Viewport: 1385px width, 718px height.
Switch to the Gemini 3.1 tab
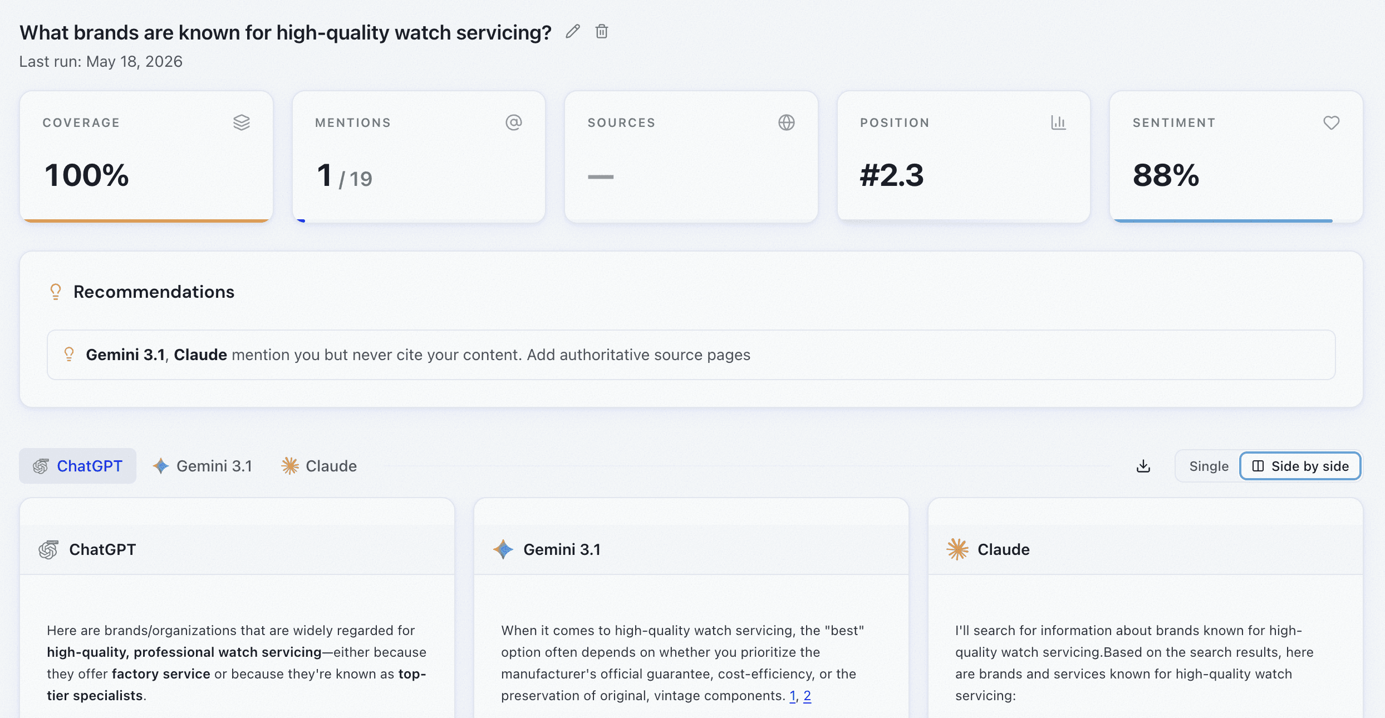pos(203,466)
